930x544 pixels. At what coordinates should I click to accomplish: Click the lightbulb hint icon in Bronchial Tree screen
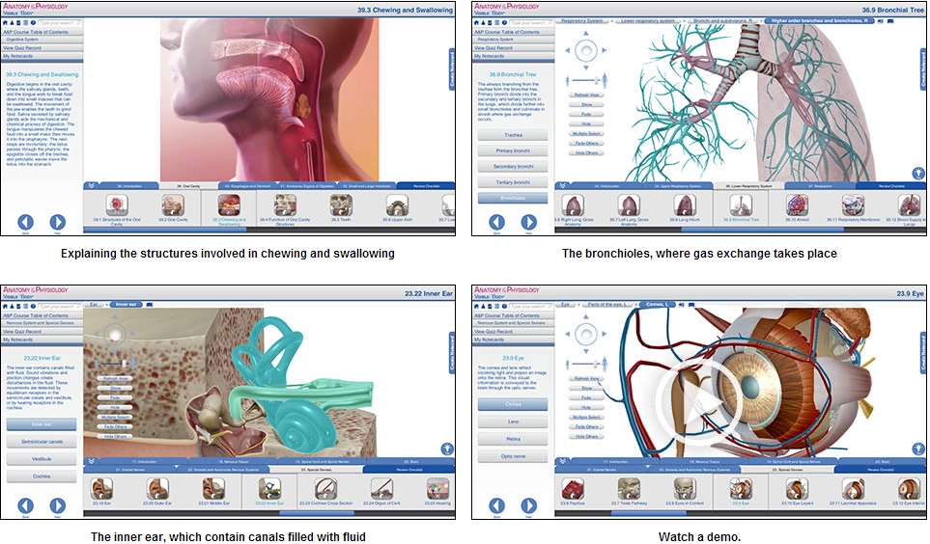coord(918,174)
